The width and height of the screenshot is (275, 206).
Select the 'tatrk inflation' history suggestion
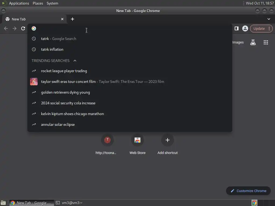(130, 49)
